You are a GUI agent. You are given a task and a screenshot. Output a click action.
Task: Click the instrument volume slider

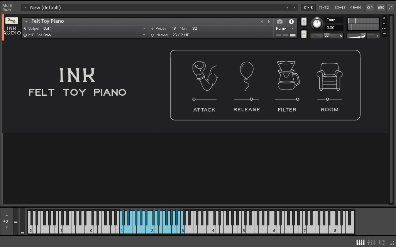(x=363, y=36)
